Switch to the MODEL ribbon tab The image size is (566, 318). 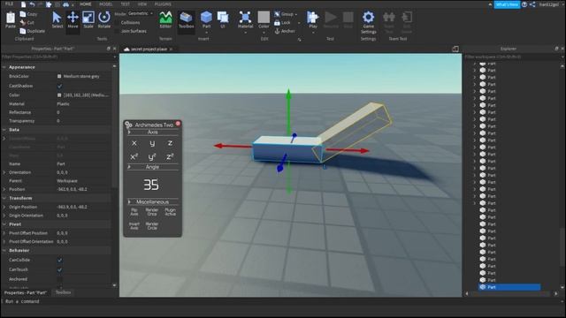point(106,4)
